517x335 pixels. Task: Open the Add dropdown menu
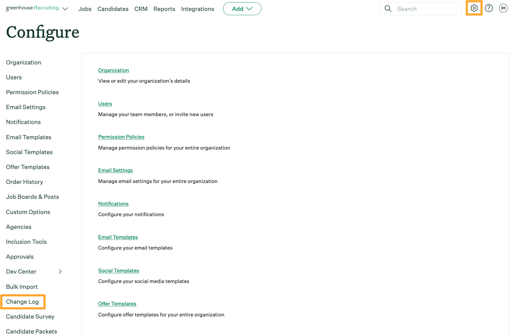242,9
